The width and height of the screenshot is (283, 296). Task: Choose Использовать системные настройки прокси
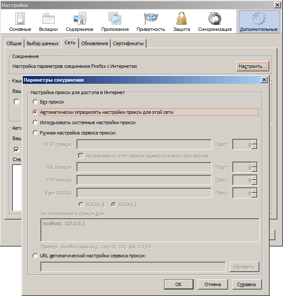[35, 122]
